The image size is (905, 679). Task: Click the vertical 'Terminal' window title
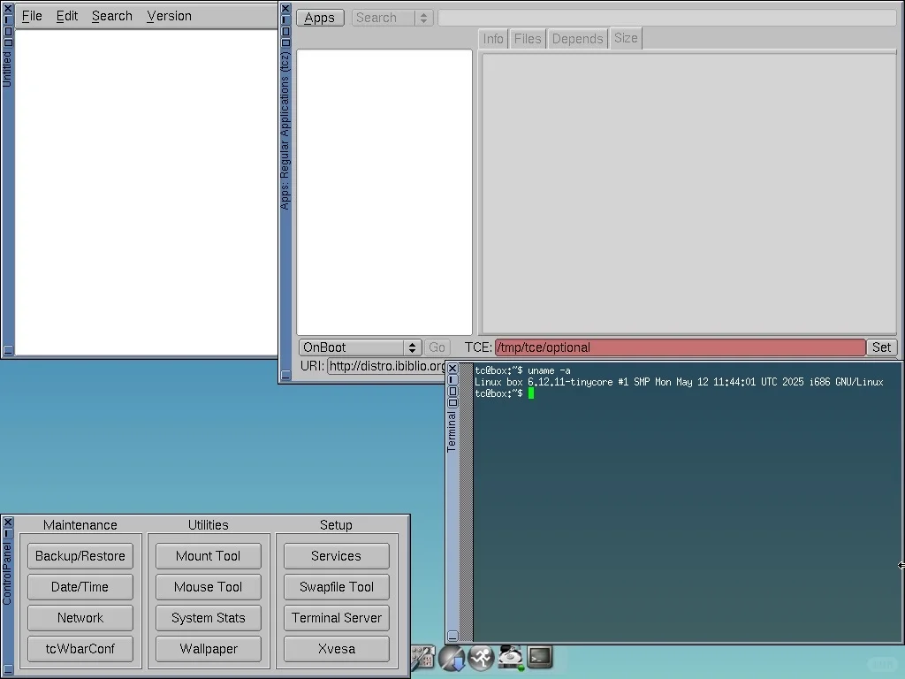(x=452, y=431)
